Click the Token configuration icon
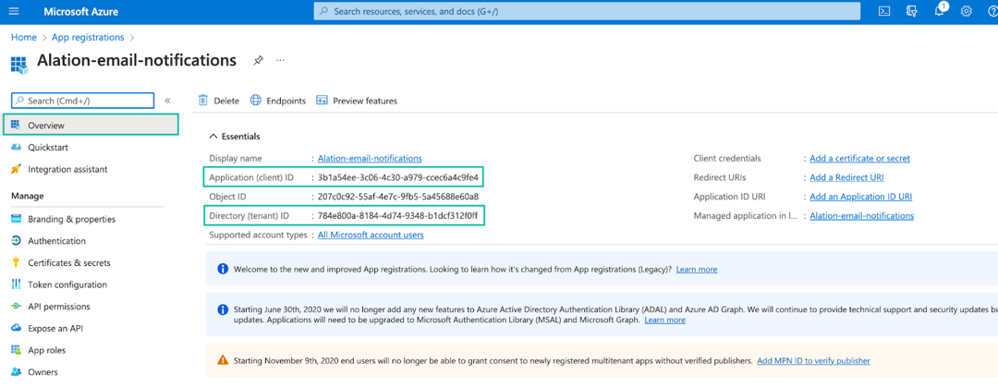The height and width of the screenshot is (387, 998). tap(17, 284)
